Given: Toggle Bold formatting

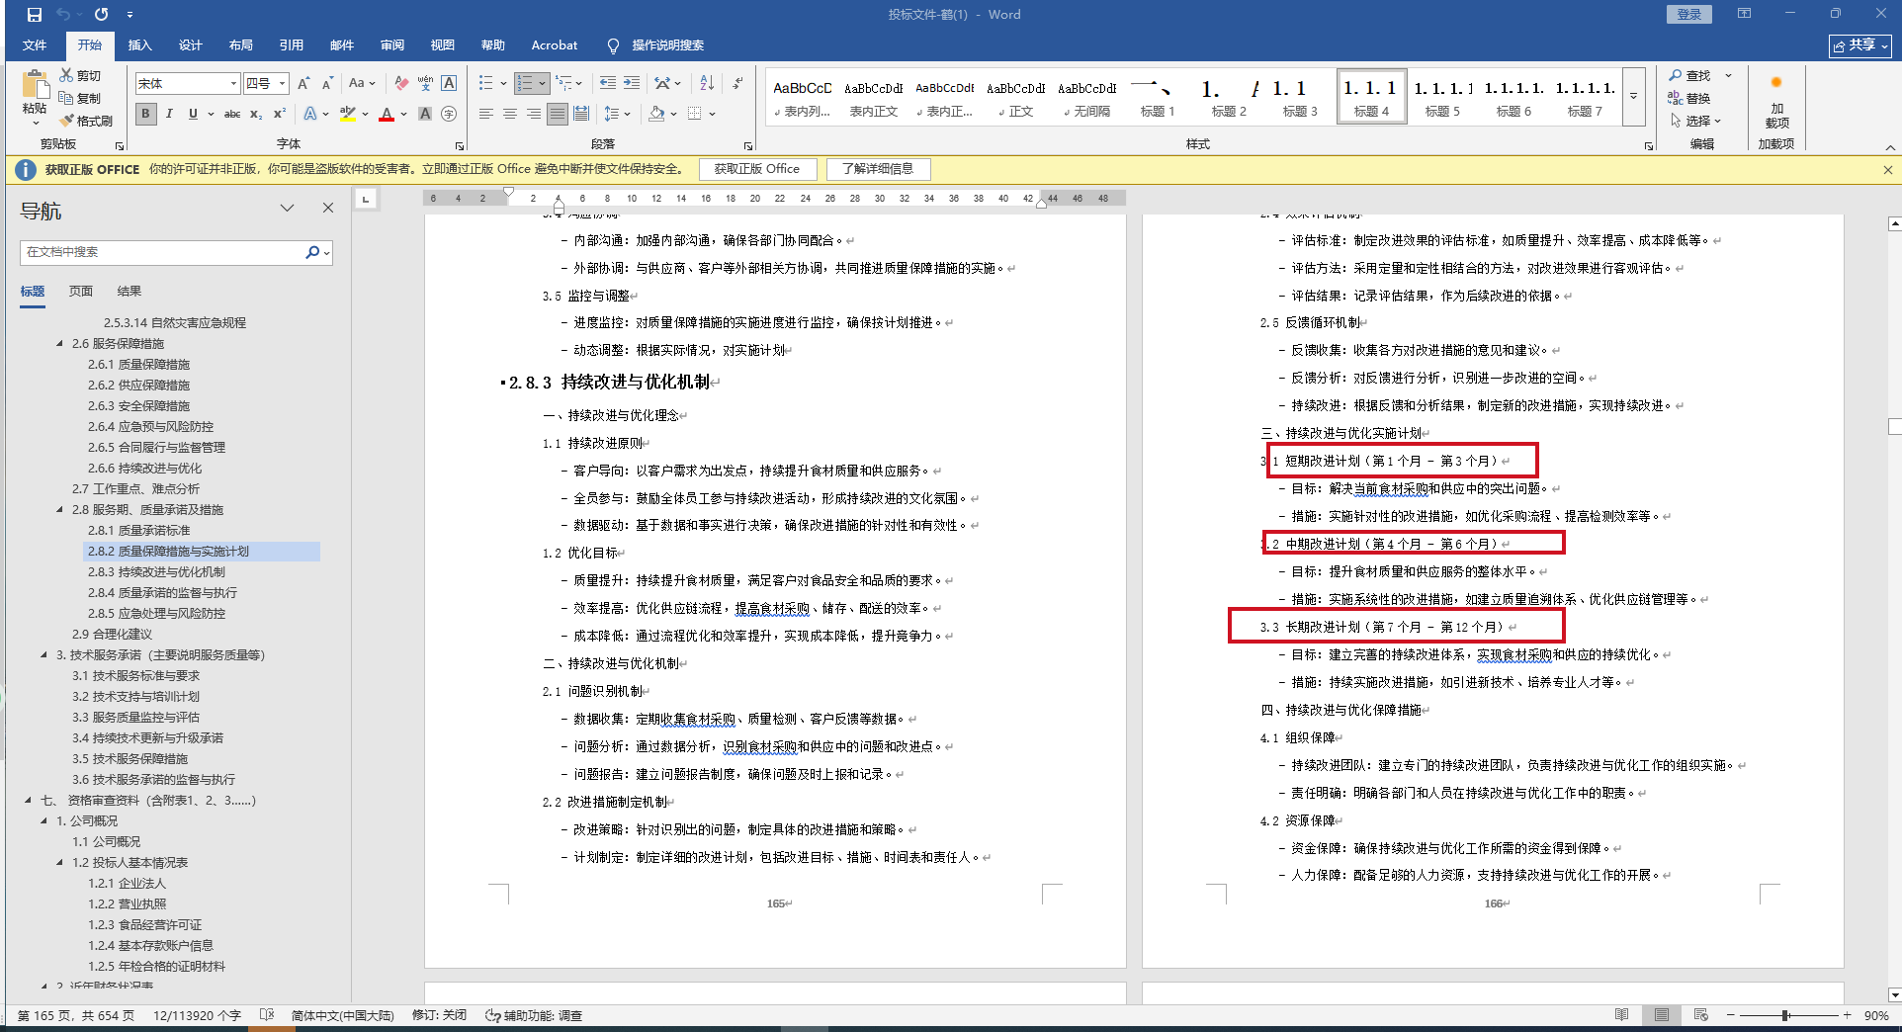Looking at the screenshot, I should (145, 115).
